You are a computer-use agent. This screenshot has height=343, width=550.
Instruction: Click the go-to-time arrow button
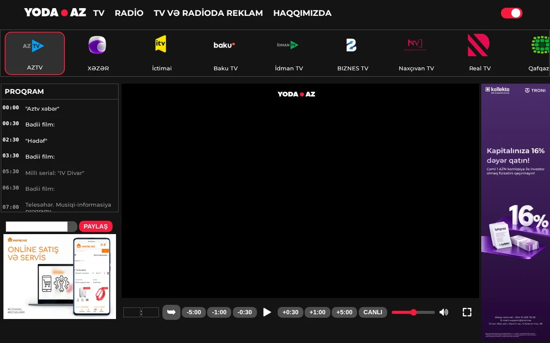tap(171, 312)
